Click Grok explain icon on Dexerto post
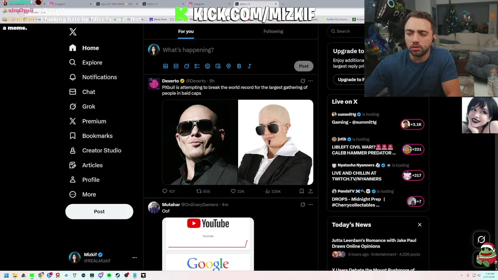The height and width of the screenshot is (280, 498). tap(303, 81)
